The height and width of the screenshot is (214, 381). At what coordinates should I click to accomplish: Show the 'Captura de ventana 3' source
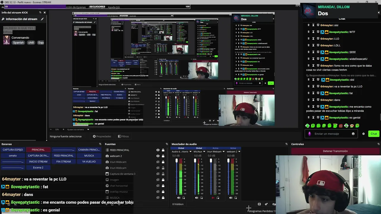pyautogui.click(x=158, y=174)
